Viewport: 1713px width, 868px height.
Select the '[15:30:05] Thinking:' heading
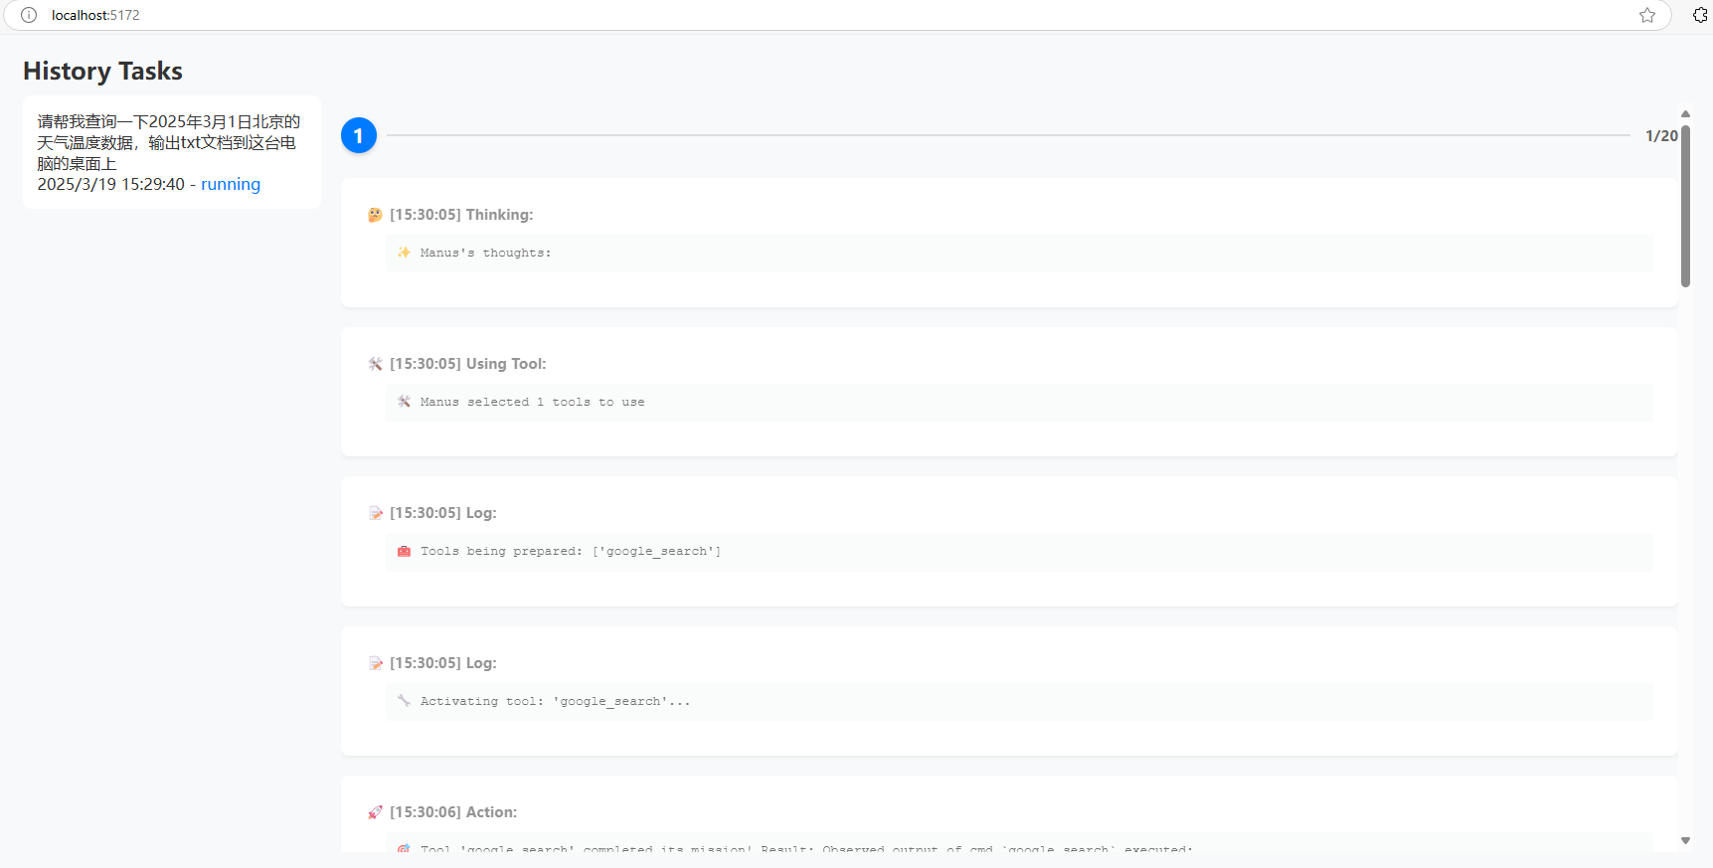[x=461, y=215]
